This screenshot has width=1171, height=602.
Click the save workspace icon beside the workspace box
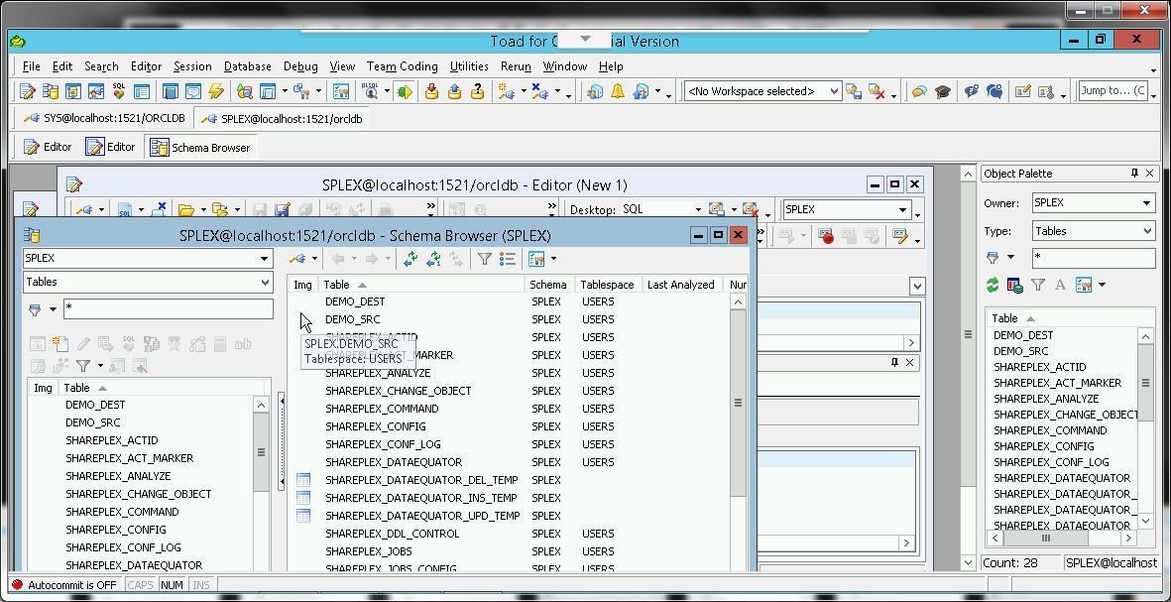pyautogui.click(x=854, y=91)
